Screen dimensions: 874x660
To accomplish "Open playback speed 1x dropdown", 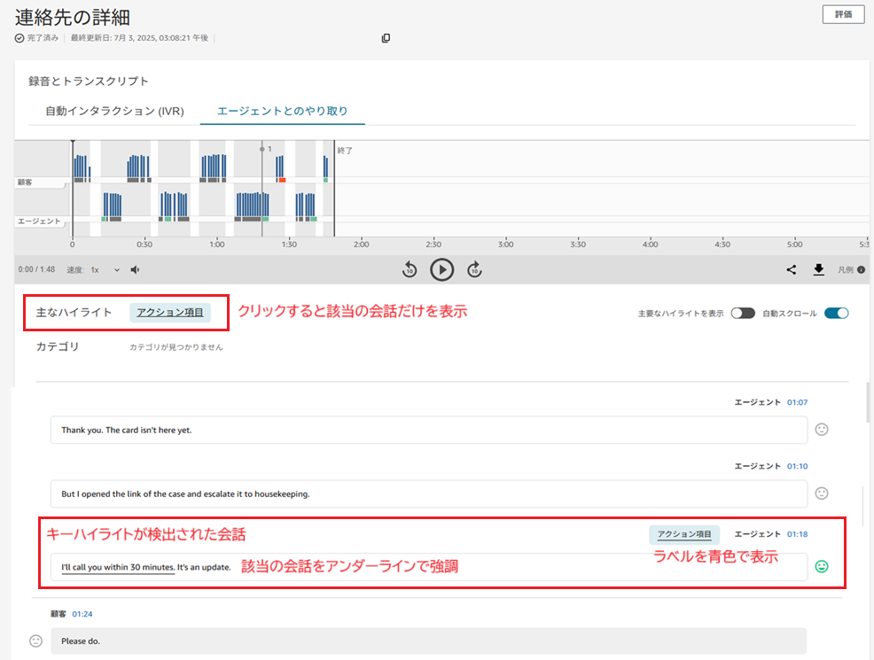I will (x=105, y=269).
